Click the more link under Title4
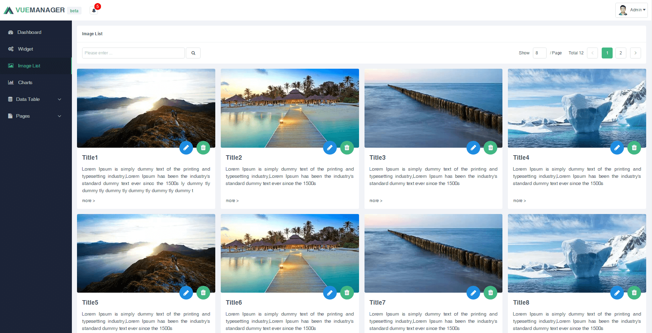Screen dimensions: 652x333 (520, 201)
